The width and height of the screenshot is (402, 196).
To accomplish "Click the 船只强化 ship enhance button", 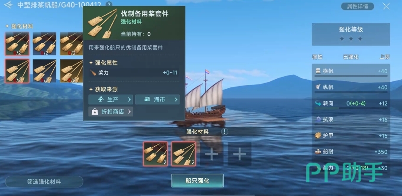I will [198, 180].
